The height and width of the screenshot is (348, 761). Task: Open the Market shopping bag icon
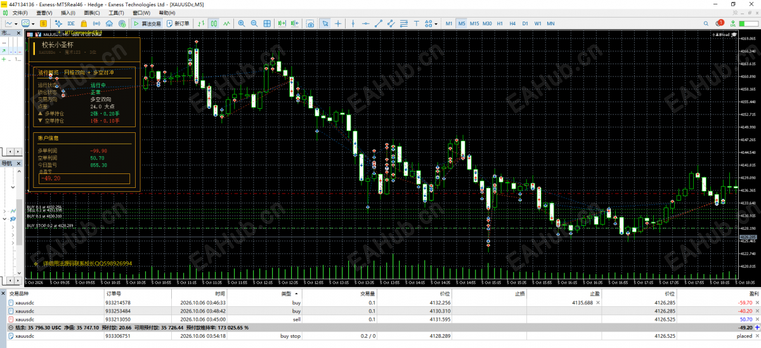(84, 23)
